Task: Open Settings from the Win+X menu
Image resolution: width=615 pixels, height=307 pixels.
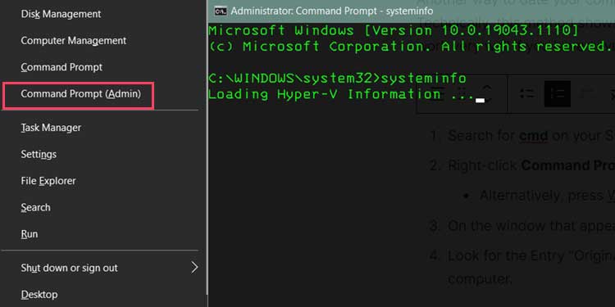Action: pos(39,154)
